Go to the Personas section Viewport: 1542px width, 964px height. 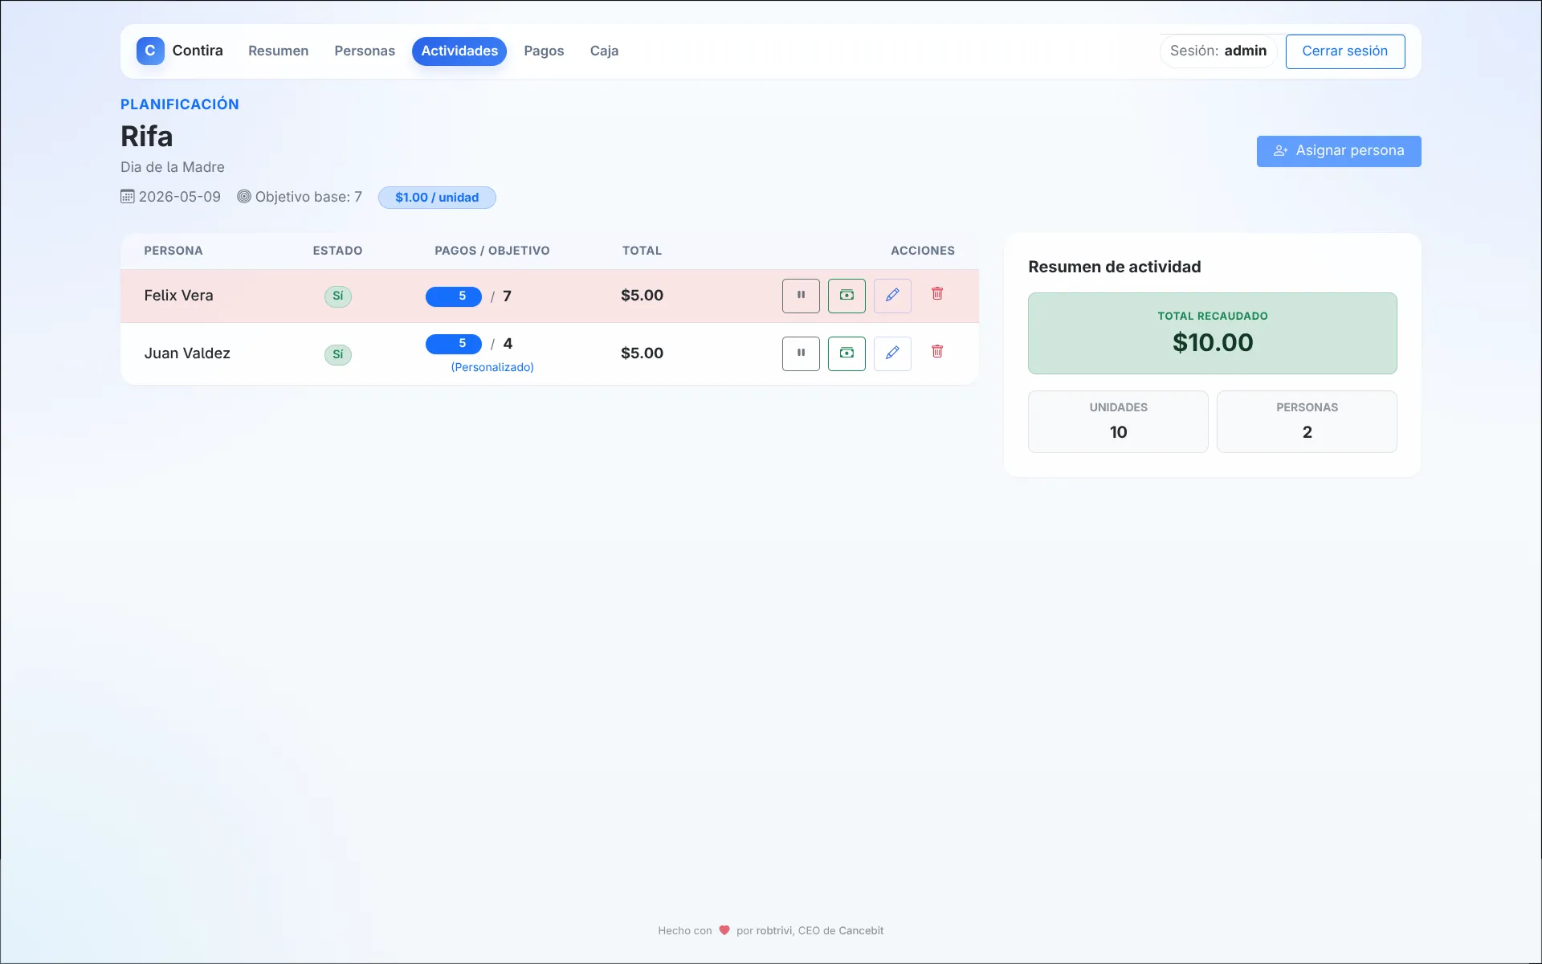click(365, 51)
